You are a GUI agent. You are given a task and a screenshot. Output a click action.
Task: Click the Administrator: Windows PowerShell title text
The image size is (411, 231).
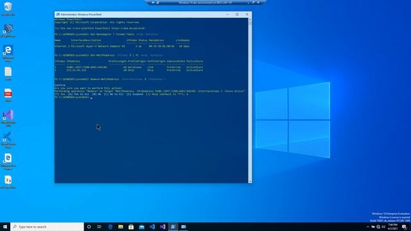click(x=81, y=14)
